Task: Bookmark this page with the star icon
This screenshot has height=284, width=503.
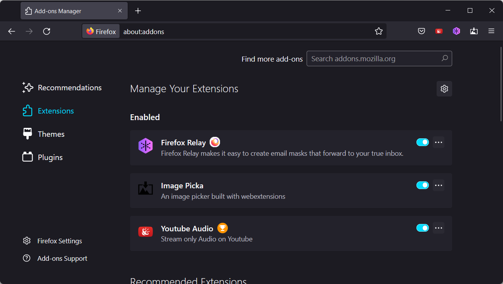Action: tap(379, 31)
